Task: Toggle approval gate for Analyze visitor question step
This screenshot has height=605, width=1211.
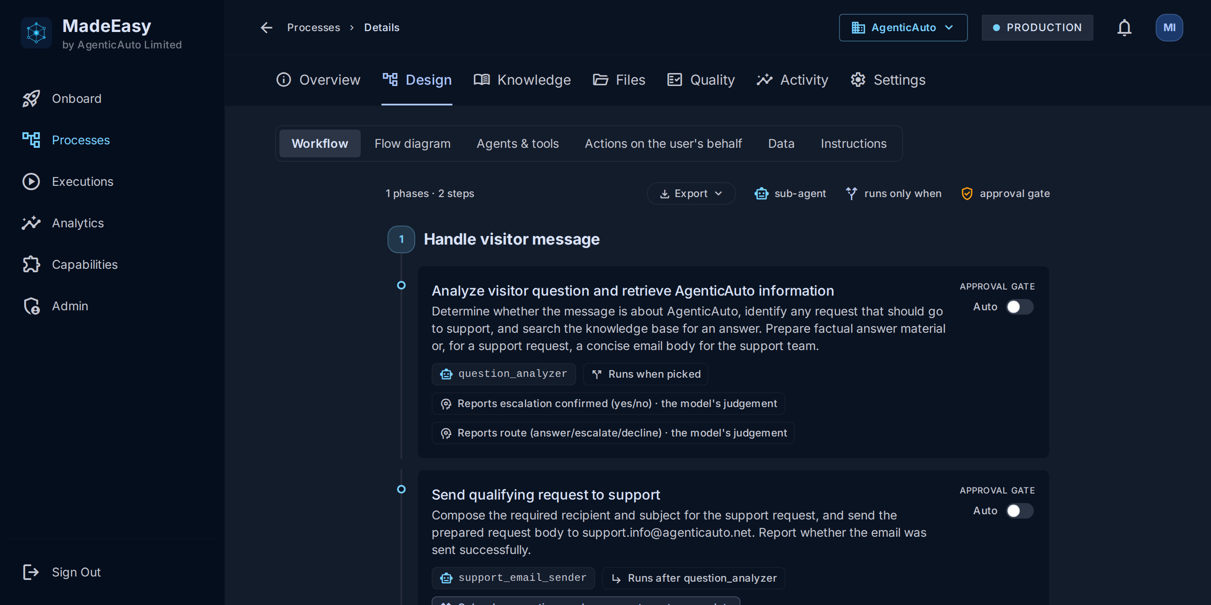Action: (x=1019, y=307)
